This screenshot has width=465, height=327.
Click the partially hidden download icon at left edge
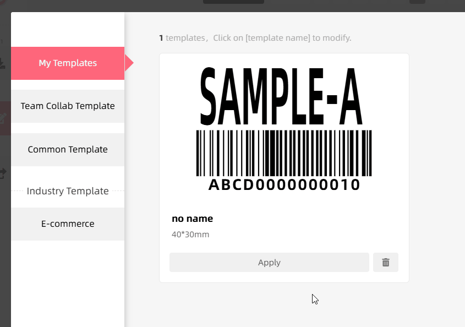tap(3, 64)
